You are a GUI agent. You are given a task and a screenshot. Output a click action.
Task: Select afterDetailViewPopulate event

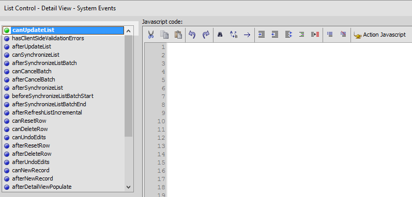[x=41, y=187]
